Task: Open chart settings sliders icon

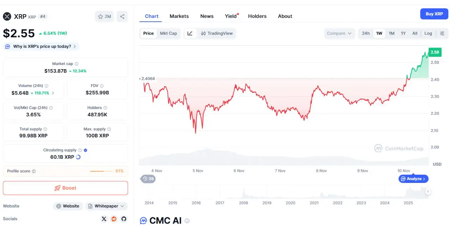Action: click(x=442, y=33)
